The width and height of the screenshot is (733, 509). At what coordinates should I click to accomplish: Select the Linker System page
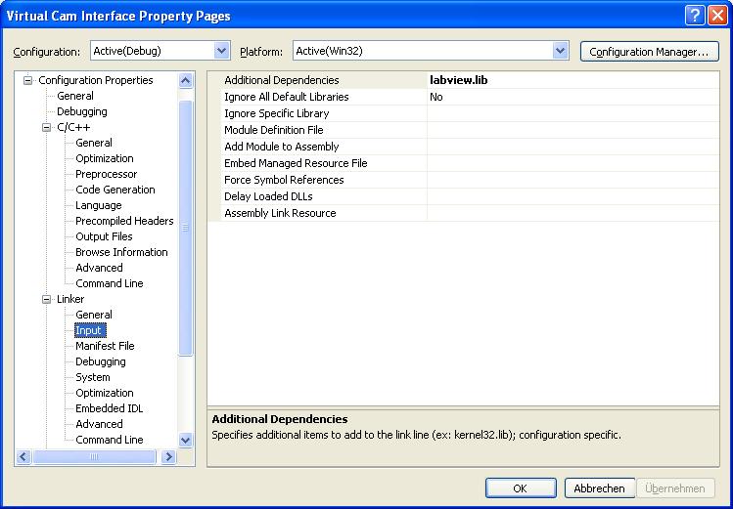click(93, 377)
